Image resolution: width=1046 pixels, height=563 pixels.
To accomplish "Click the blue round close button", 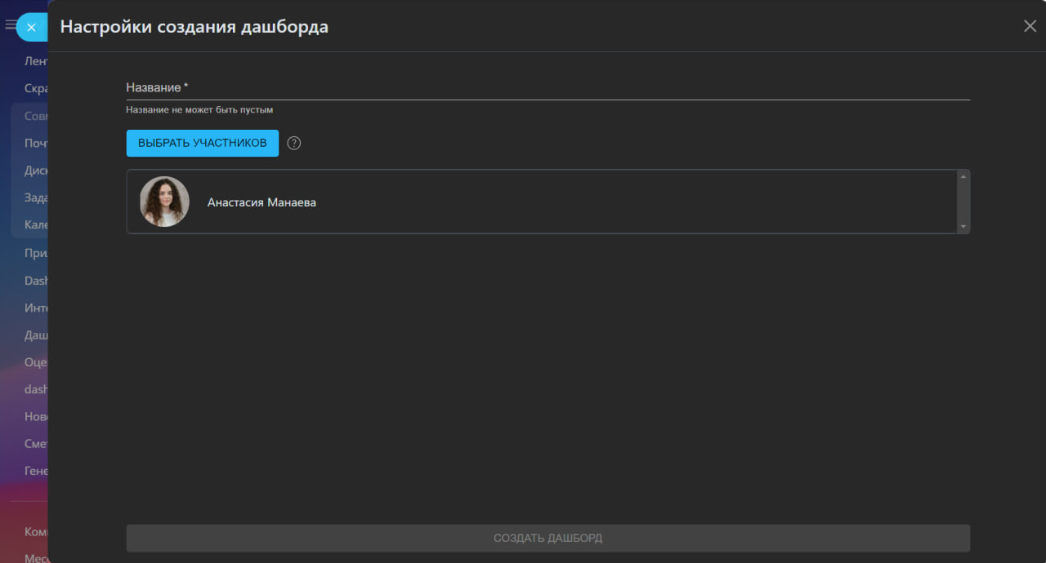I will (x=31, y=27).
